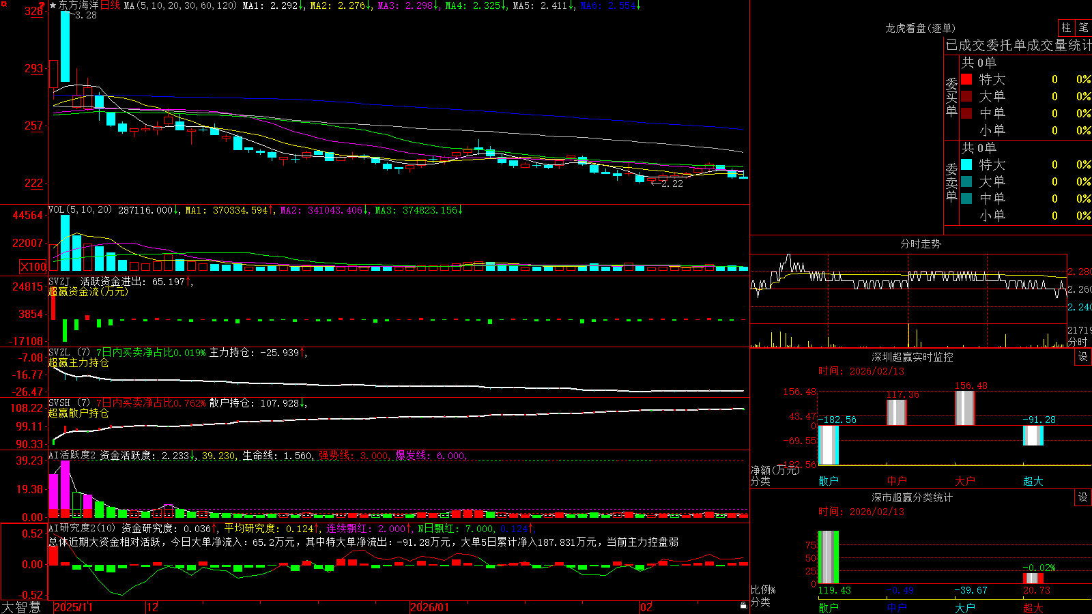Click the lock icon at timeline right end
This screenshot has height=614, width=1092.
click(743, 606)
